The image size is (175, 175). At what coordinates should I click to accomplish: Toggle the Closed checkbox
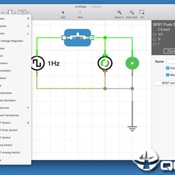tap(168, 68)
